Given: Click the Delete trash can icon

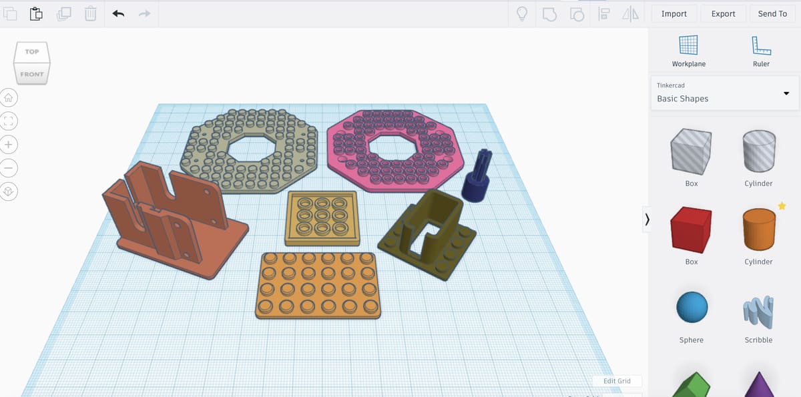Looking at the screenshot, I should (91, 13).
